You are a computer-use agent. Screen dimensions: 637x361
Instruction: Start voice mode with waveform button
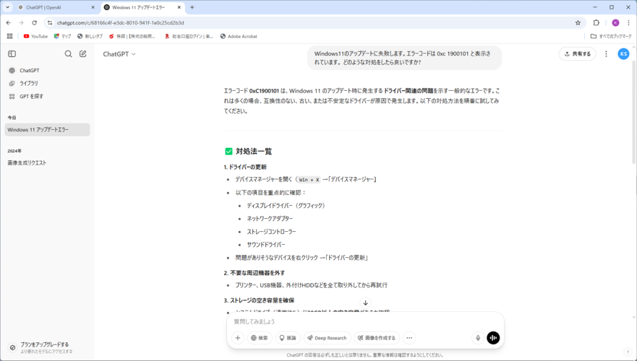[x=493, y=338]
